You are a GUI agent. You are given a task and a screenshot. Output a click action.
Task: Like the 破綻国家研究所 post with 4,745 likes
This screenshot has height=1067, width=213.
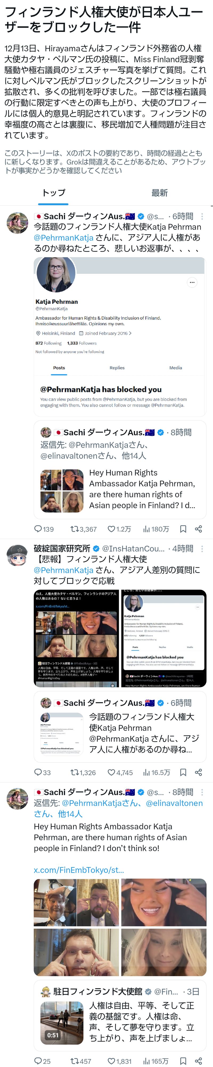[x=111, y=773]
